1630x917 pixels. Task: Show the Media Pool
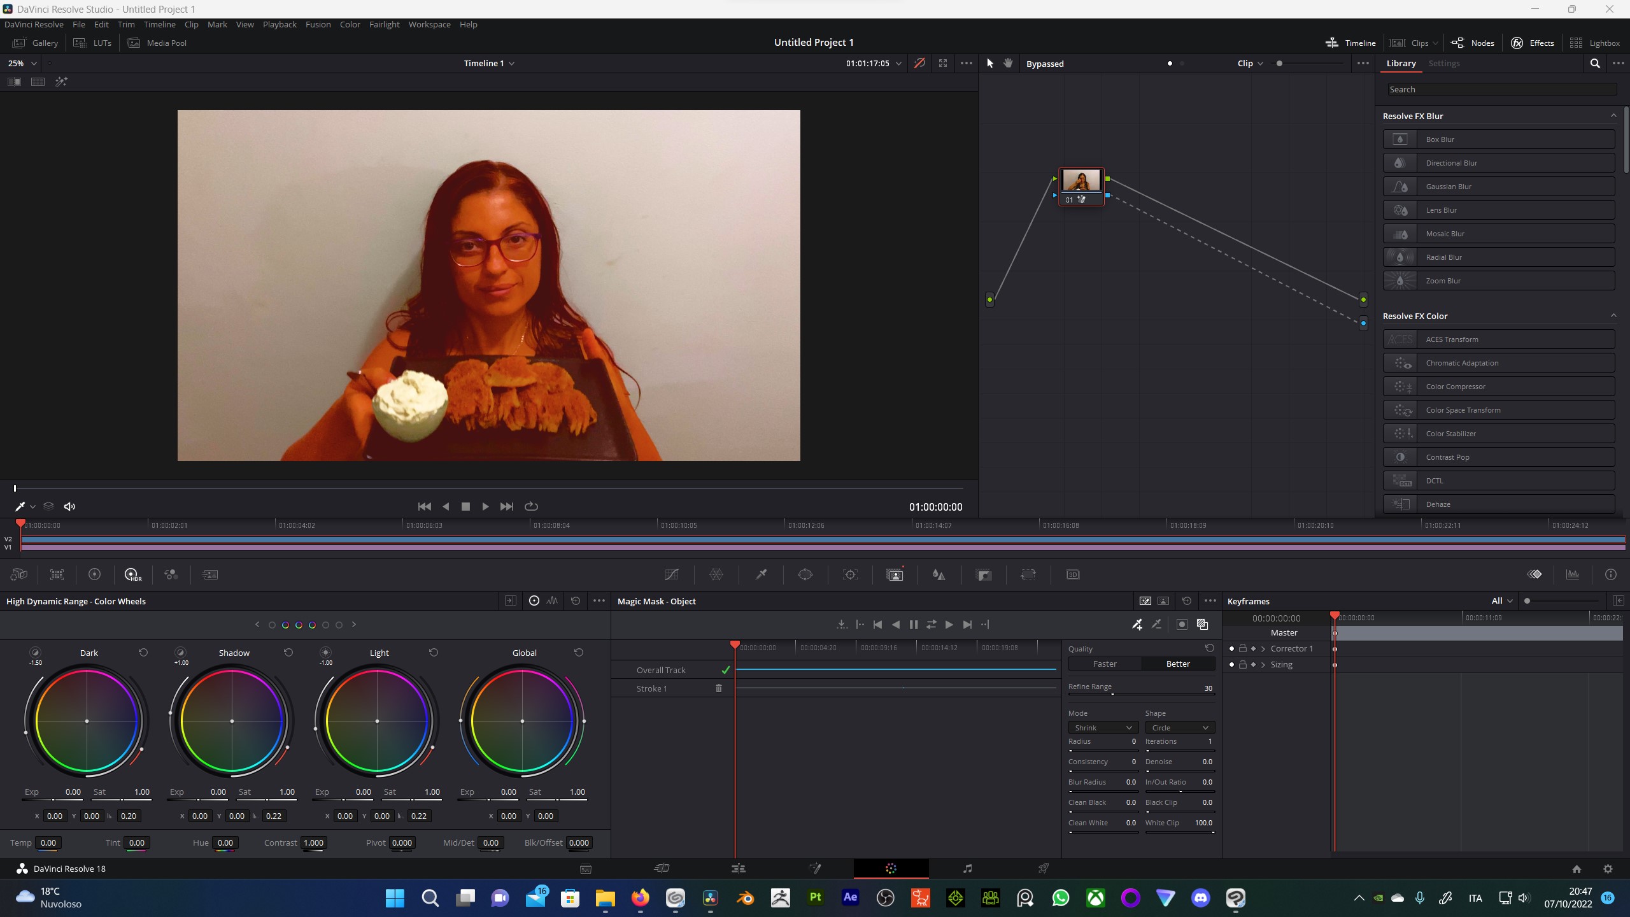(157, 43)
